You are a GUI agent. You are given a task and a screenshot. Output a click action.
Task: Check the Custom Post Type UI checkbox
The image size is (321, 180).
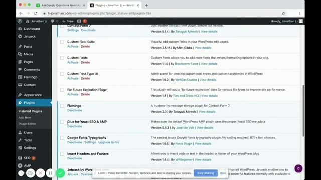click(62, 74)
